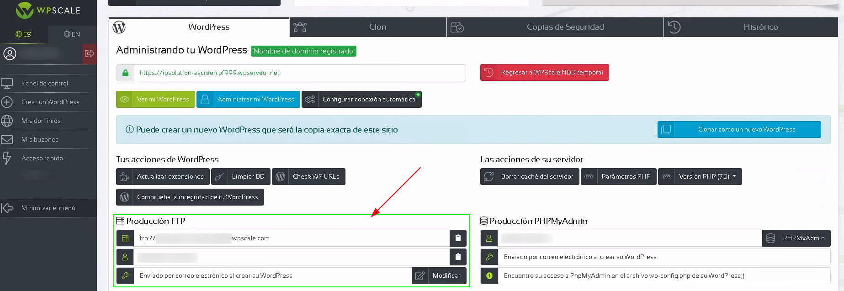The image size is (844, 291).
Task: Click Comprueba la integridad de tu WordPress
Action: click(x=190, y=197)
